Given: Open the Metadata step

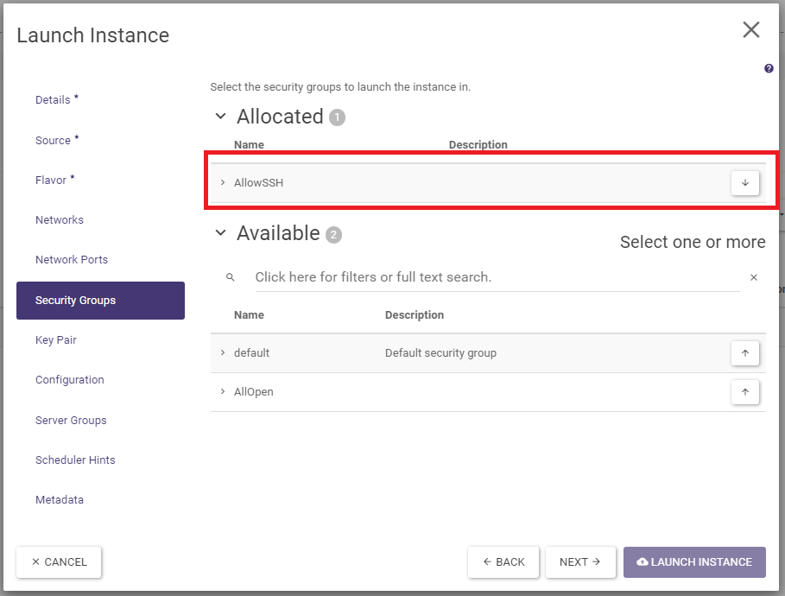Looking at the screenshot, I should point(60,500).
